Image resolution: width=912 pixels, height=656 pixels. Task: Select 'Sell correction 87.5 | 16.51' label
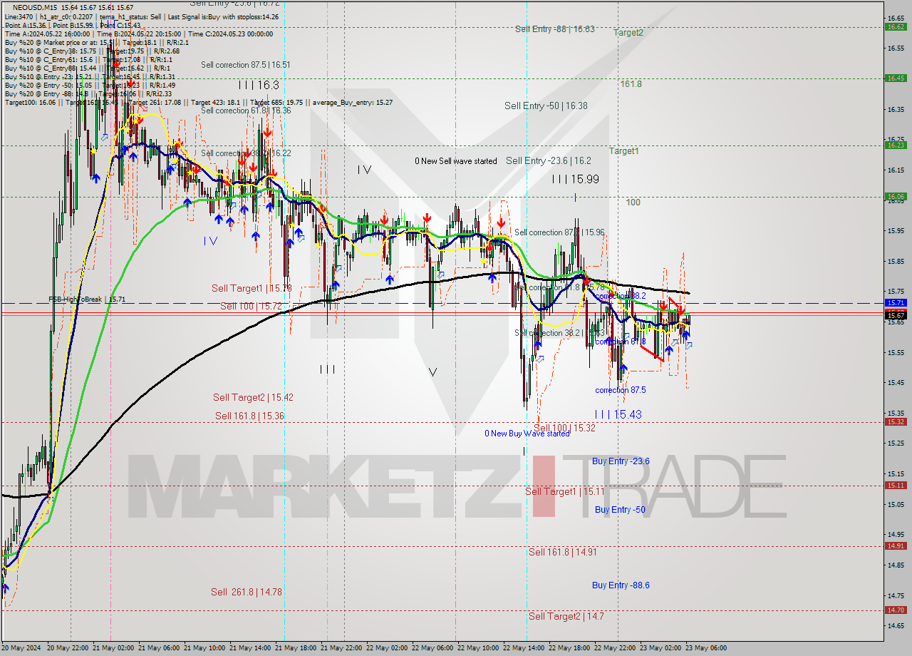246,65
